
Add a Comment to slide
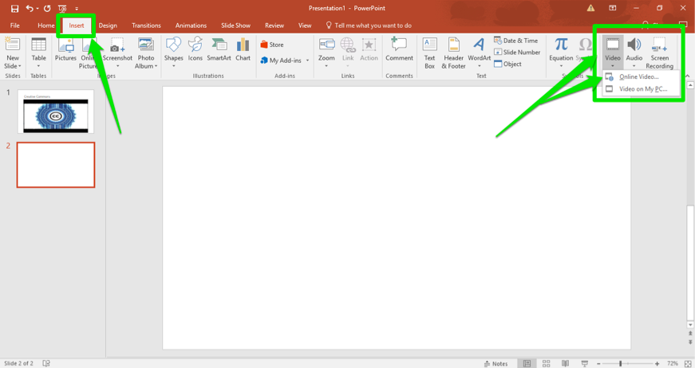tap(399, 50)
